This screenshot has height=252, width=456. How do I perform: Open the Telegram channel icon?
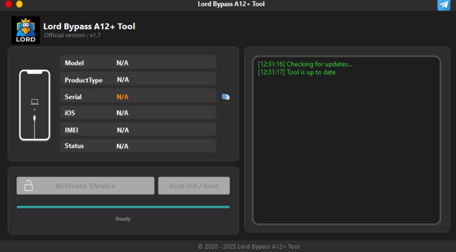(x=444, y=5)
